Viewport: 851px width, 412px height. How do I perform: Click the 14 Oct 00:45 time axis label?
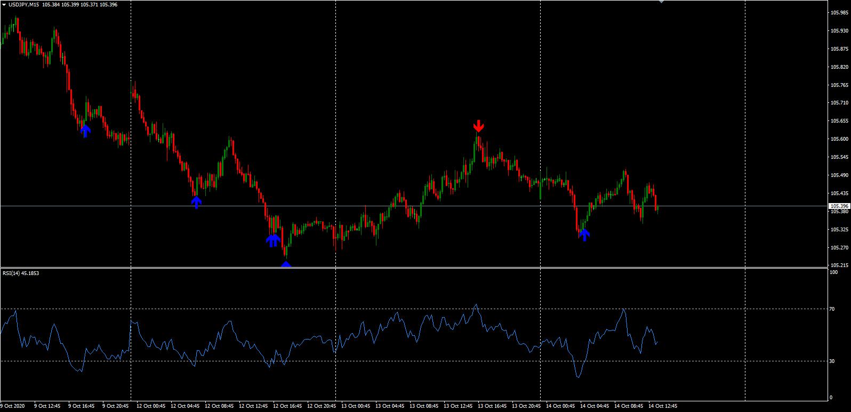[x=560, y=406]
